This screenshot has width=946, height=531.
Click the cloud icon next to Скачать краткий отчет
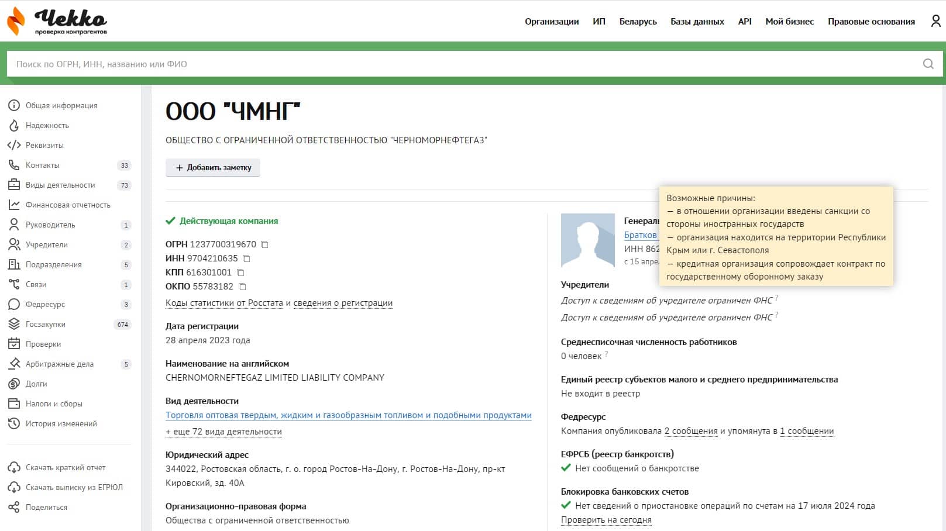14,467
